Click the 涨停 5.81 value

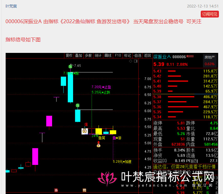(181, 123)
